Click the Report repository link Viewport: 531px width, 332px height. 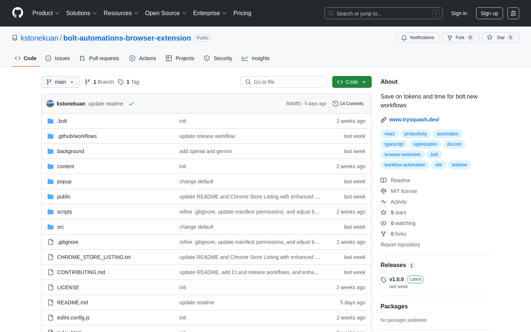pos(400,245)
